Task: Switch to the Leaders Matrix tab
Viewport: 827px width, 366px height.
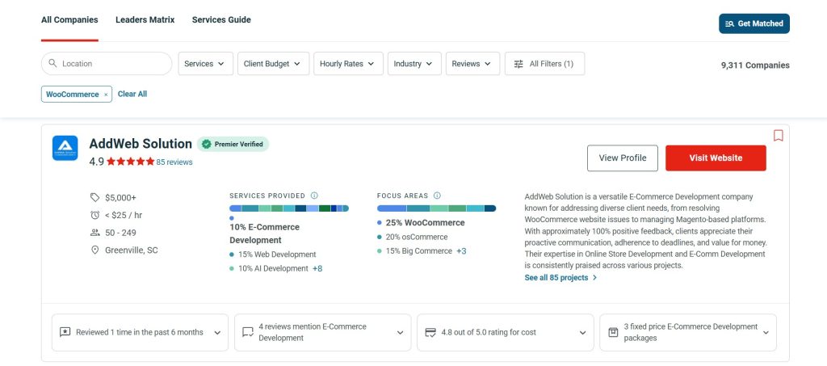Action: pyautogui.click(x=145, y=20)
